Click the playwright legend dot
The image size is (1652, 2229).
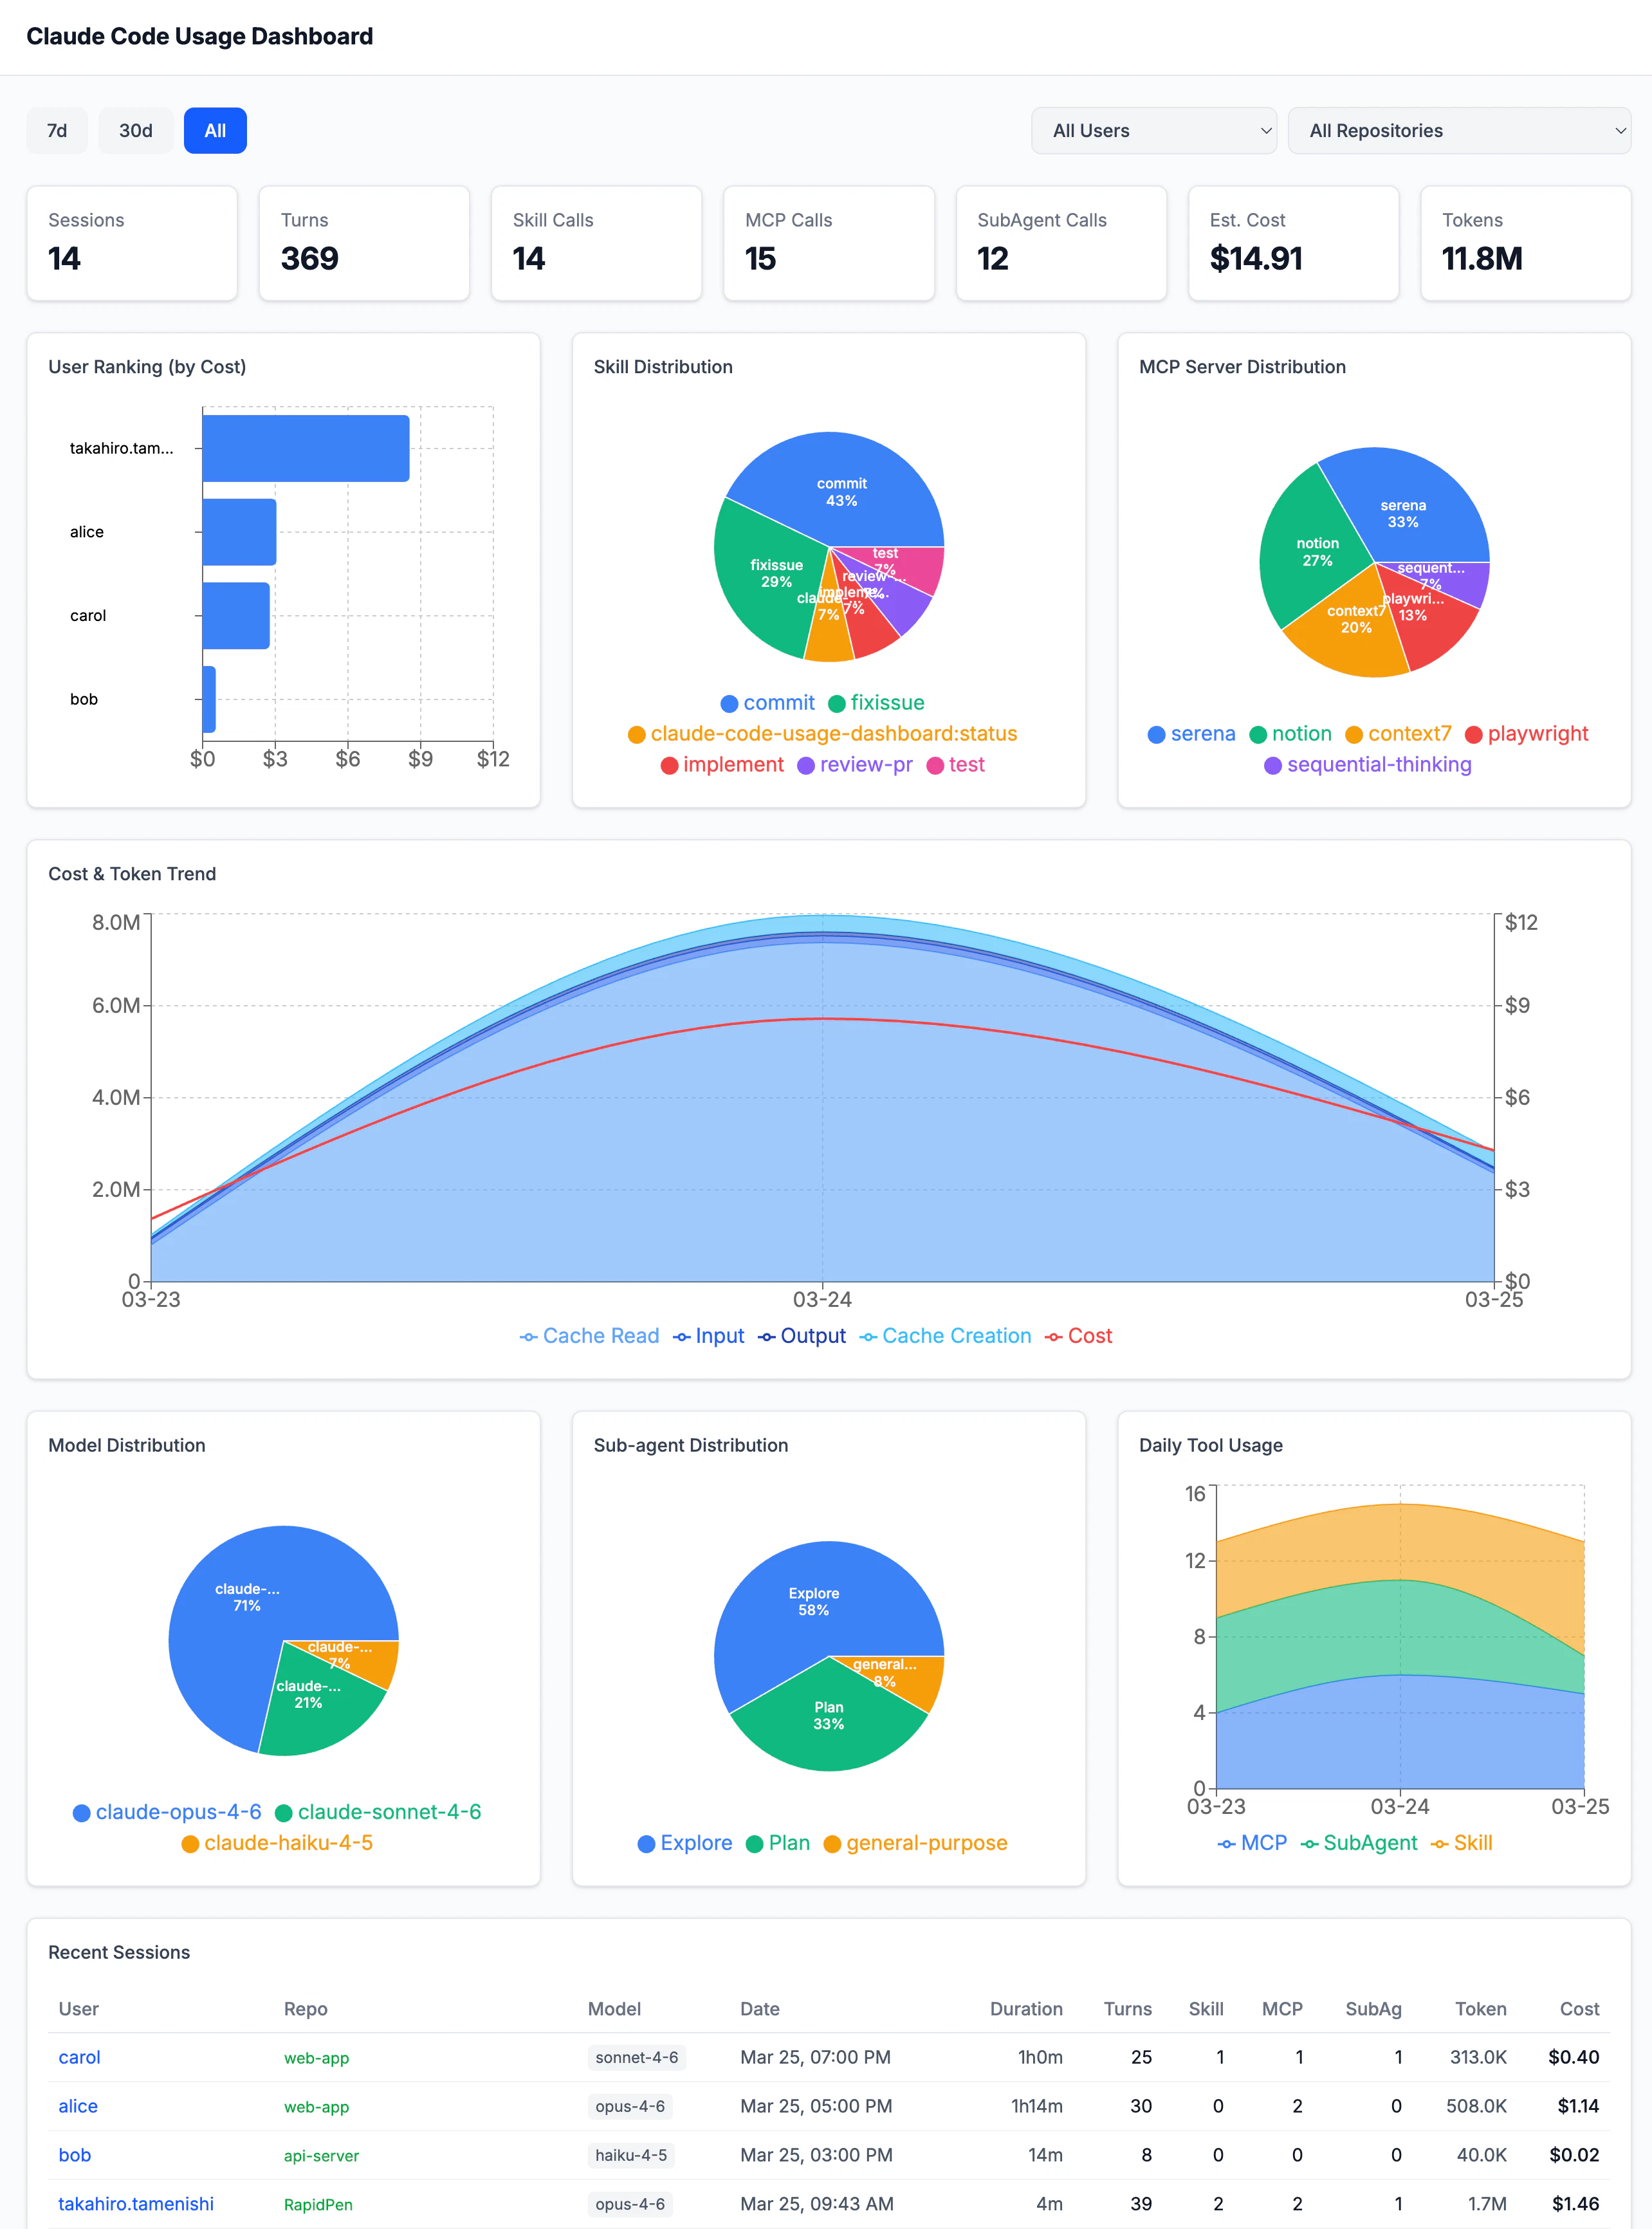click(1473, 735)
